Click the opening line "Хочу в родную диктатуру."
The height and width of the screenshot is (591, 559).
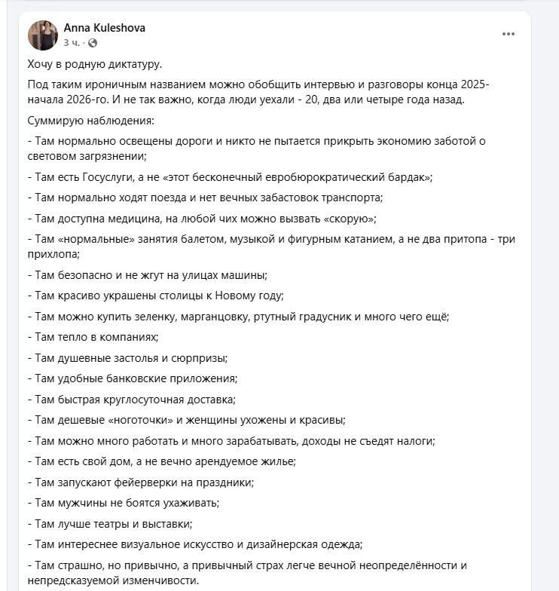[94, 64]
